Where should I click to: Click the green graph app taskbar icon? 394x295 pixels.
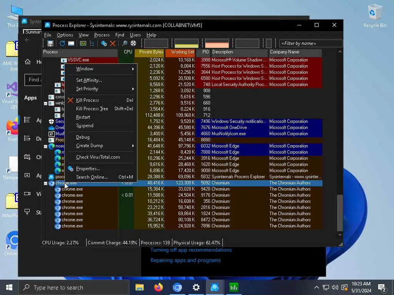click(234, 287)
